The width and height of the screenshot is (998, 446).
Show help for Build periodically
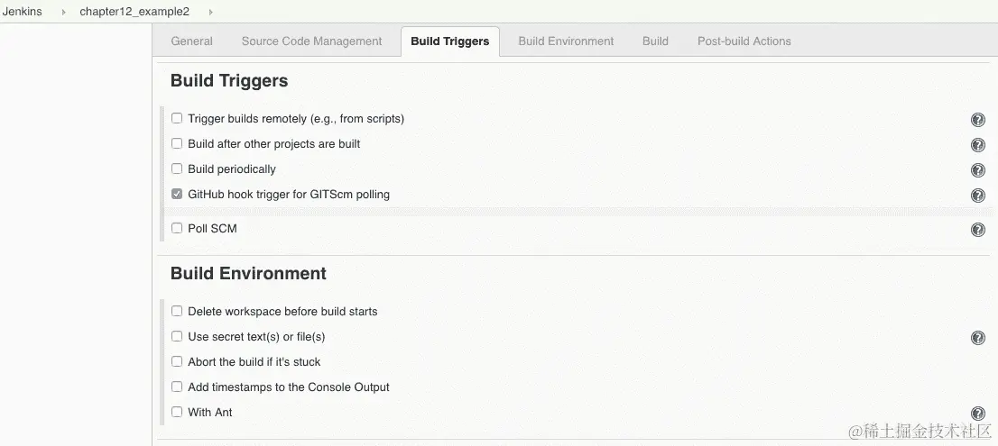(977, 170)
